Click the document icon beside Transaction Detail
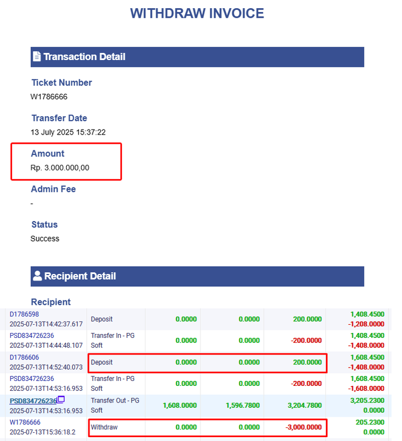Screen dimensions: 402x441 tap(36, 56)
